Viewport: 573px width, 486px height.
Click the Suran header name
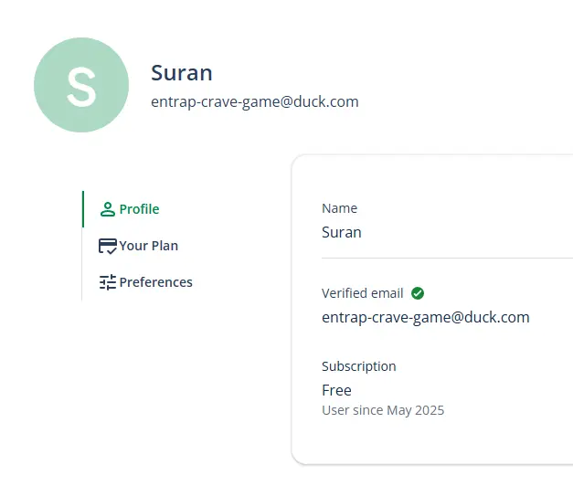coord(182,73)
